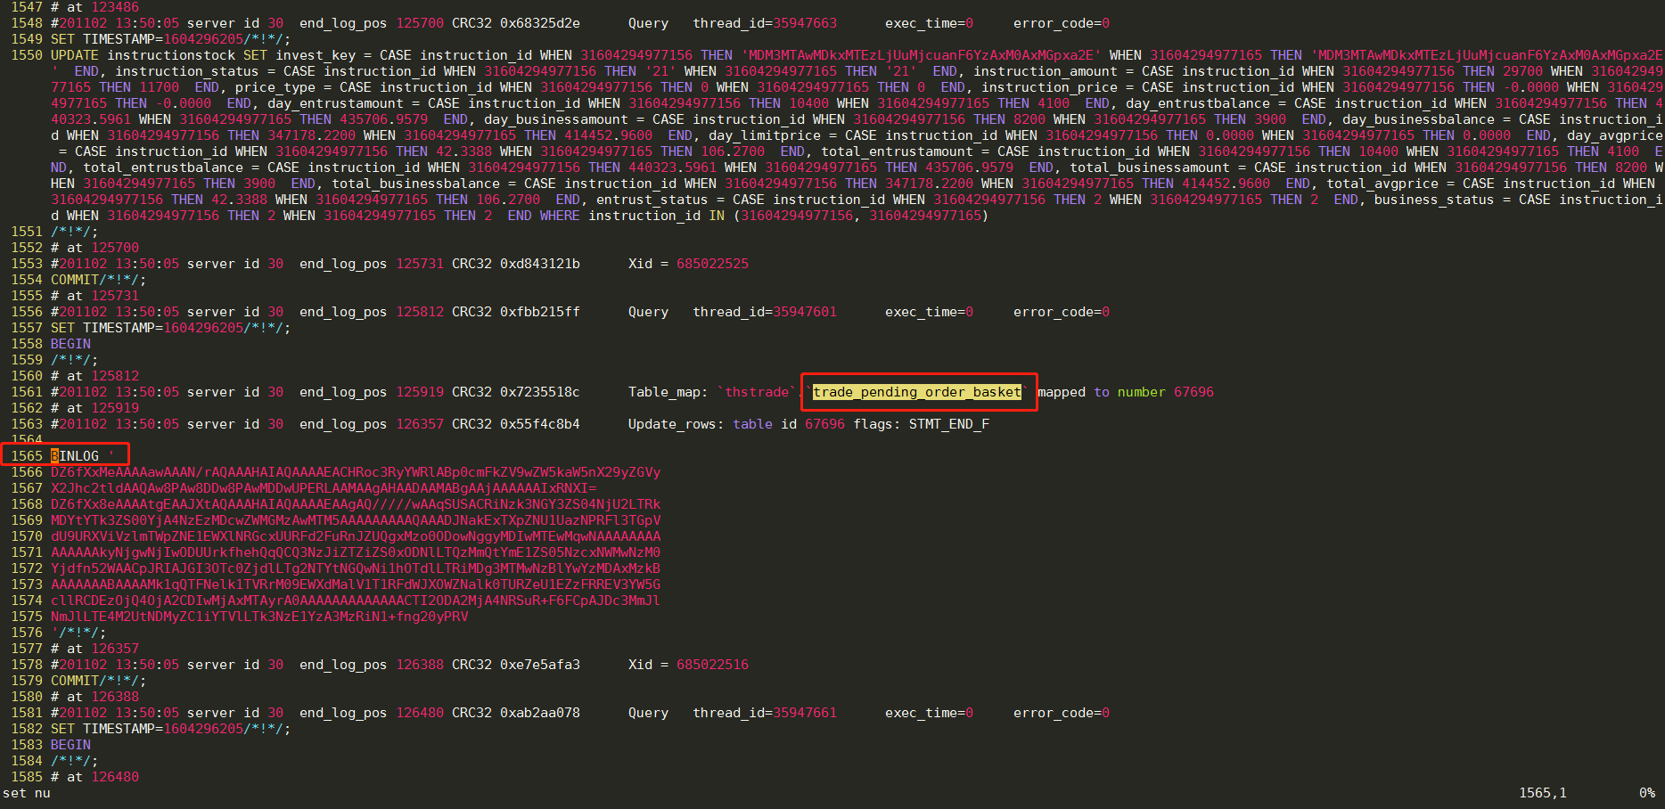
Task: Click the '# at 123486' comment
Action: coord(94,7)
